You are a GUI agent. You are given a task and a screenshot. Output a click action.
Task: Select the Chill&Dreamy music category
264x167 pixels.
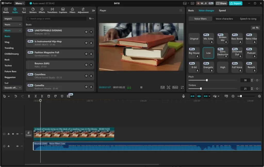(12, 54)
